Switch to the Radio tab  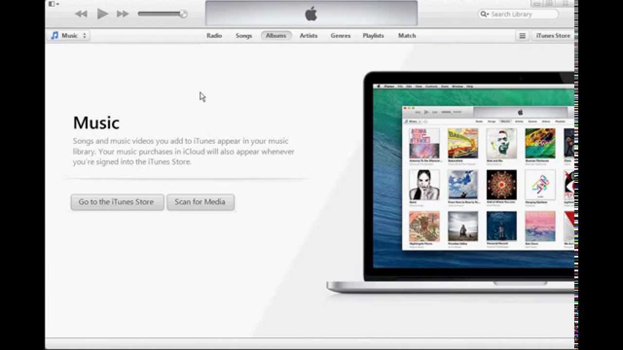coord(214,35)
